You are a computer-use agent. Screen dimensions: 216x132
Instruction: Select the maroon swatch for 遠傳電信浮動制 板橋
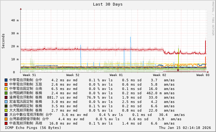pos(6,97)
